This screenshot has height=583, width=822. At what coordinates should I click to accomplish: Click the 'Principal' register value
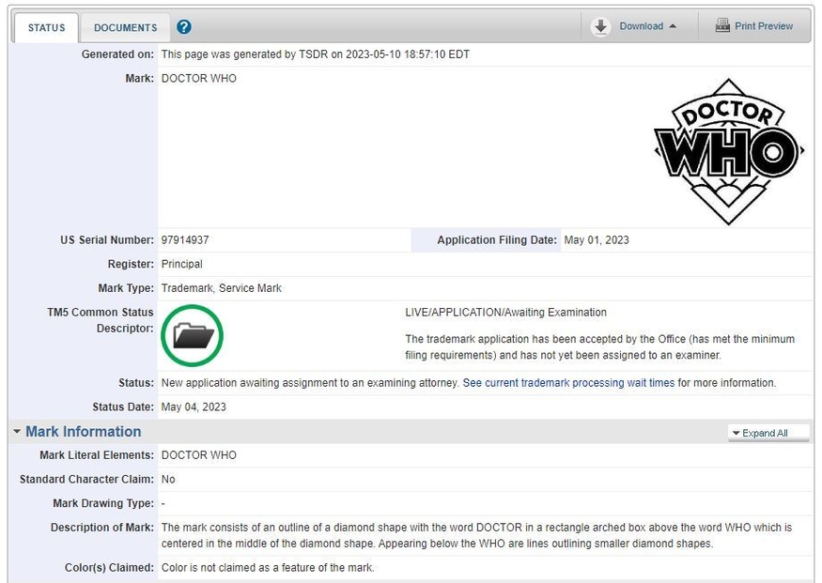click(181, 264)
